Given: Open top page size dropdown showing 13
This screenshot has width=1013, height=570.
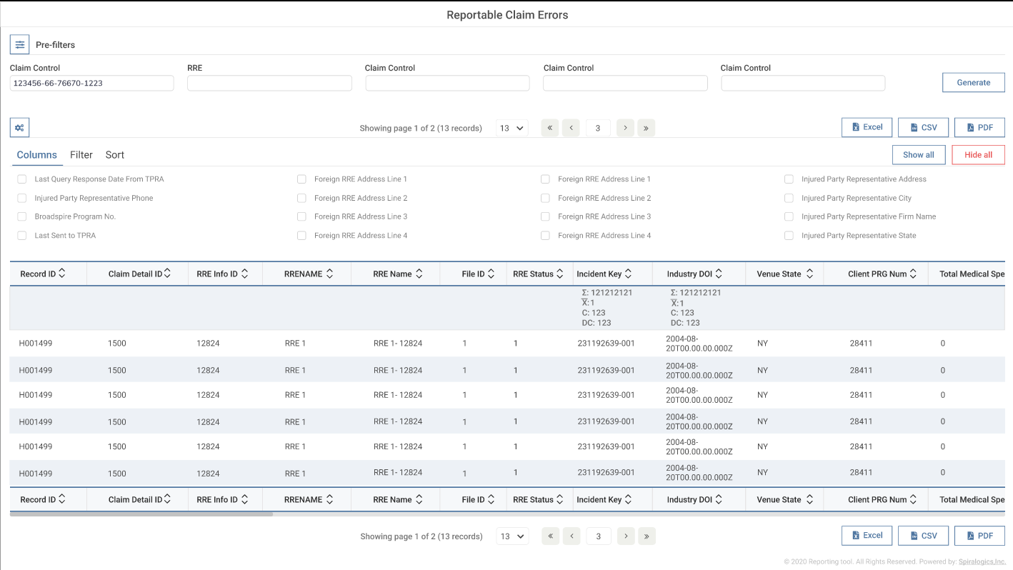Looking at the screenshot, I should 512,128.
